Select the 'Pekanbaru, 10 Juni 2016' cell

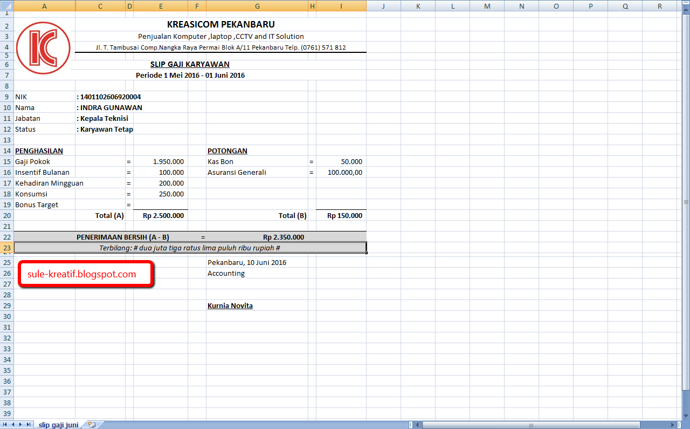[x=247, y=262]
